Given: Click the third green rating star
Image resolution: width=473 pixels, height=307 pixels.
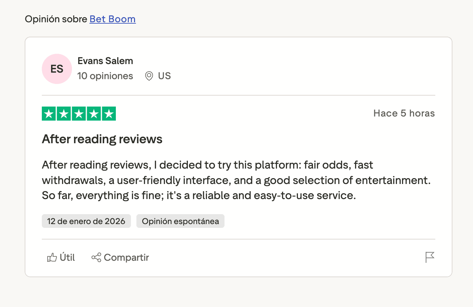Looking at the screenshot, I should 79,114.
